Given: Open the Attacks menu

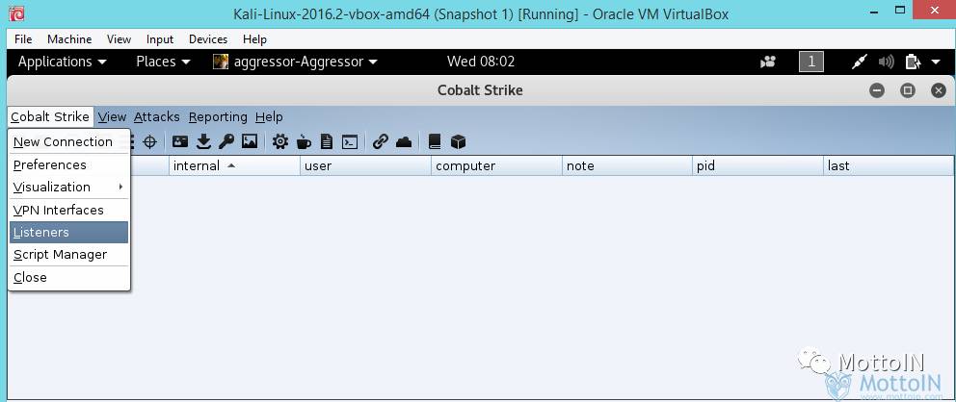Looking at the screenshot, I should coord(157,116).
